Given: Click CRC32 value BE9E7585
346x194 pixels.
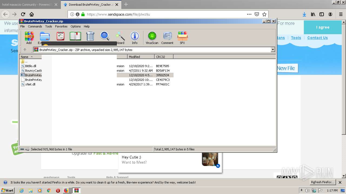Looking at the screenshot, I should pyautogui.click(x=162, y=66).
